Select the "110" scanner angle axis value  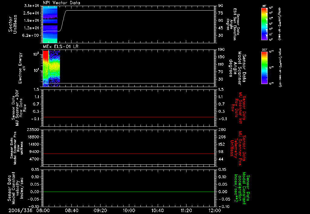pyautogui.click(x=221, y=64)
